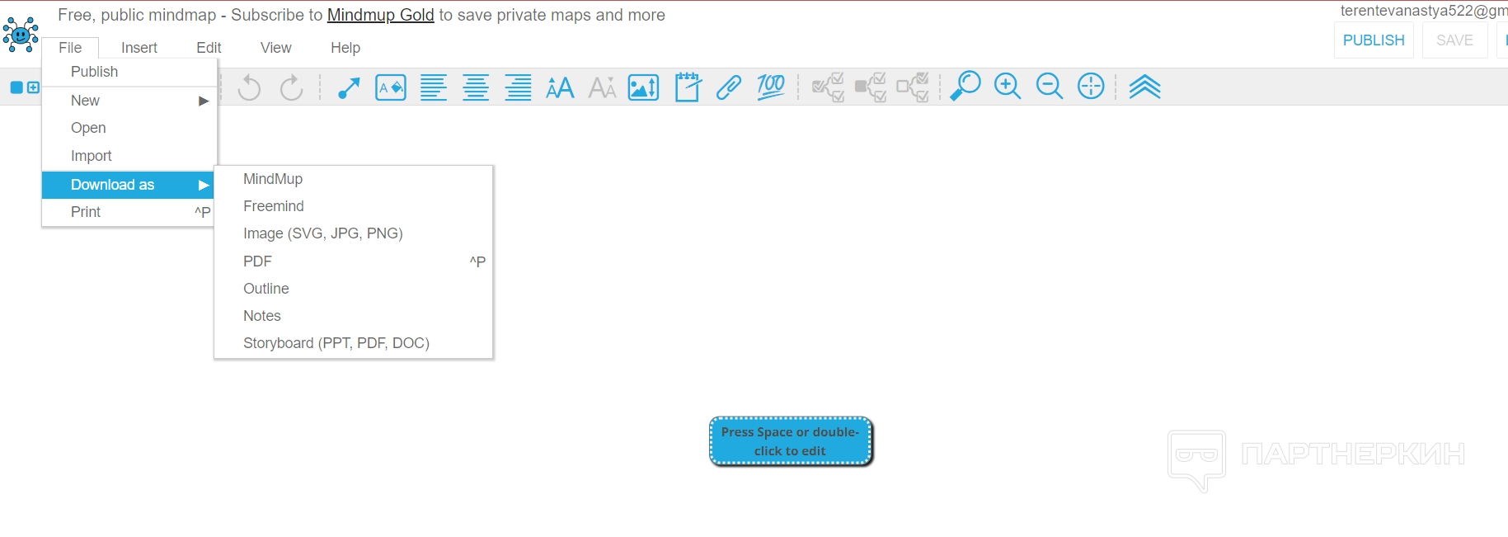
Task: Follow the Mindmup Gold link
Action: [381, 15]
